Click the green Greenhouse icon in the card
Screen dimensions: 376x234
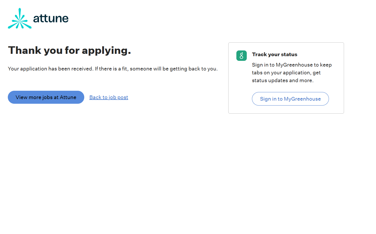241,56
